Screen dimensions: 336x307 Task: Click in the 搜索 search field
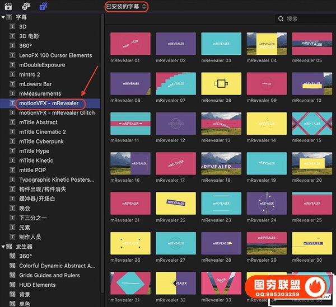click(x=308, y=19)
